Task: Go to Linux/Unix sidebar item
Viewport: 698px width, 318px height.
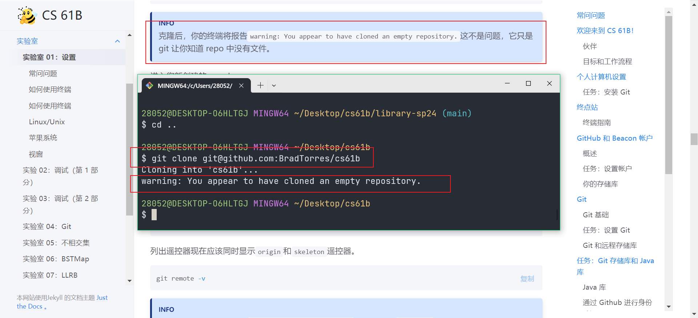Action: tap(47, 122)
